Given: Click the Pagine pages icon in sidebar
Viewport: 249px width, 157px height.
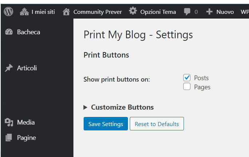Looking at the screenshot, I should coord(9,138).
